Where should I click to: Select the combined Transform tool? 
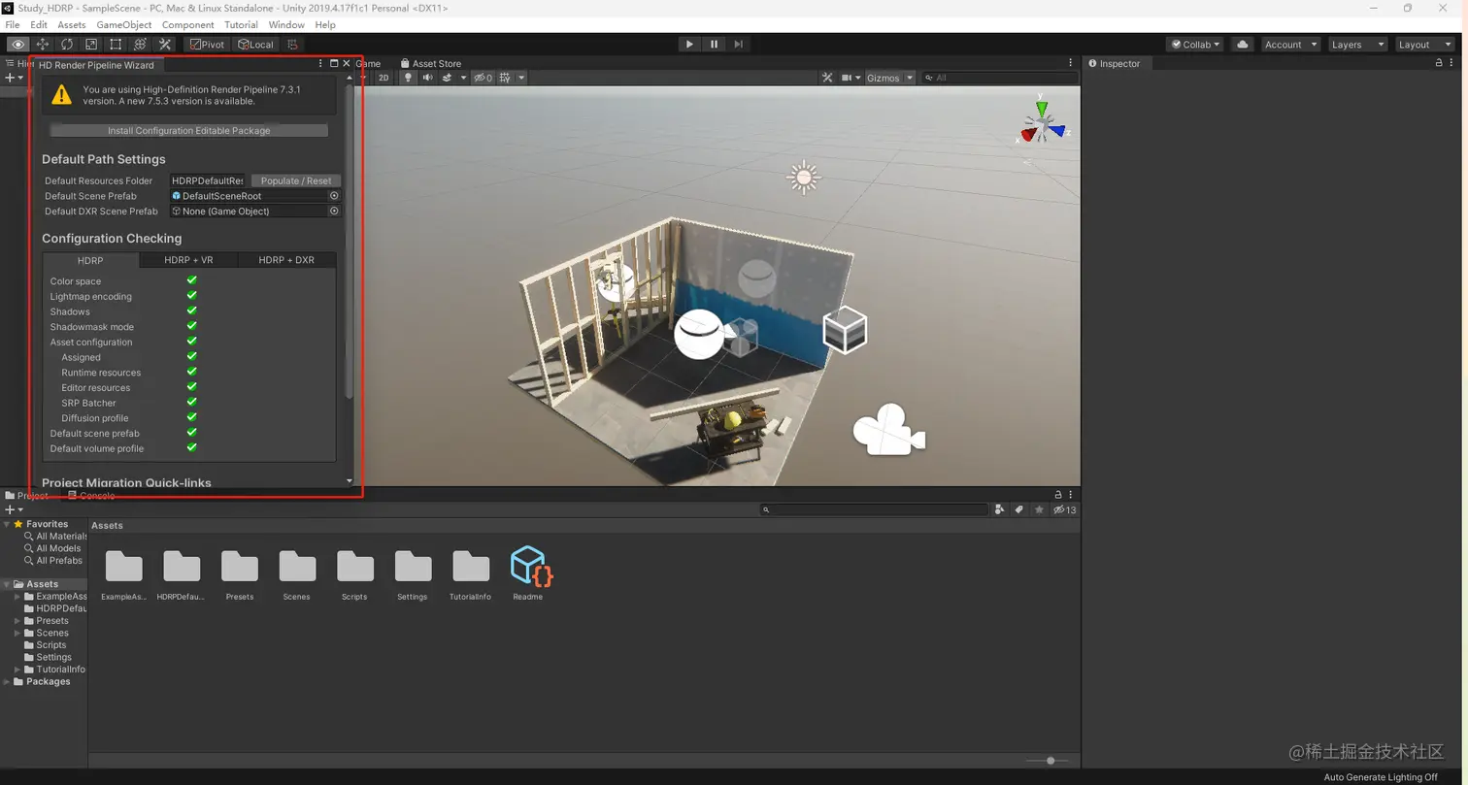pyautogui.click(x=140, y=45)
